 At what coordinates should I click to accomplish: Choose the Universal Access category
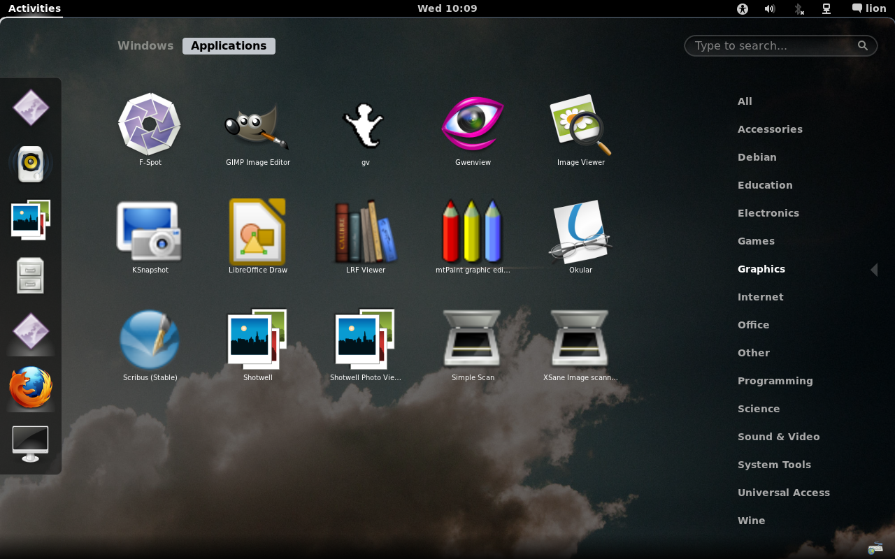point(784,493)
